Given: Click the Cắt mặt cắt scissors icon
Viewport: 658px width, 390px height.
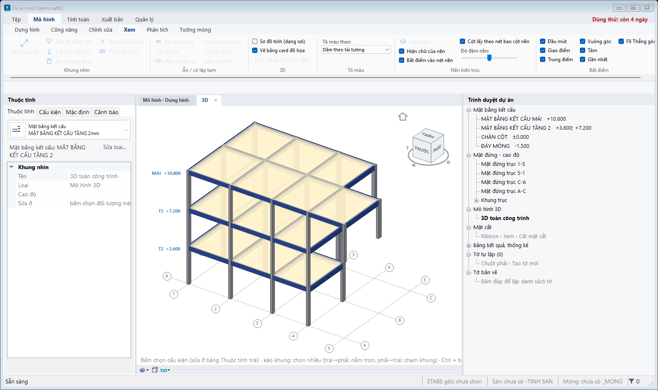Looking at the screenshot, I should pos(49,51).
